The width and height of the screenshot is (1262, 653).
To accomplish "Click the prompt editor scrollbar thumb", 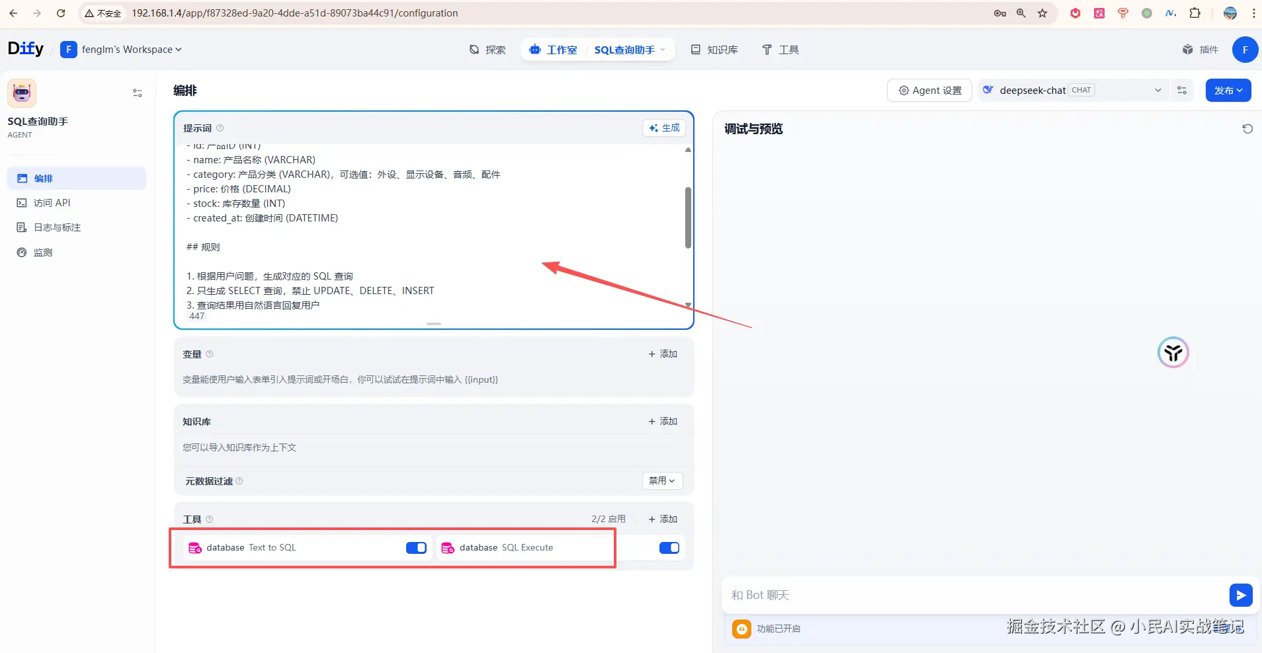I will click(x=688, y=218).
